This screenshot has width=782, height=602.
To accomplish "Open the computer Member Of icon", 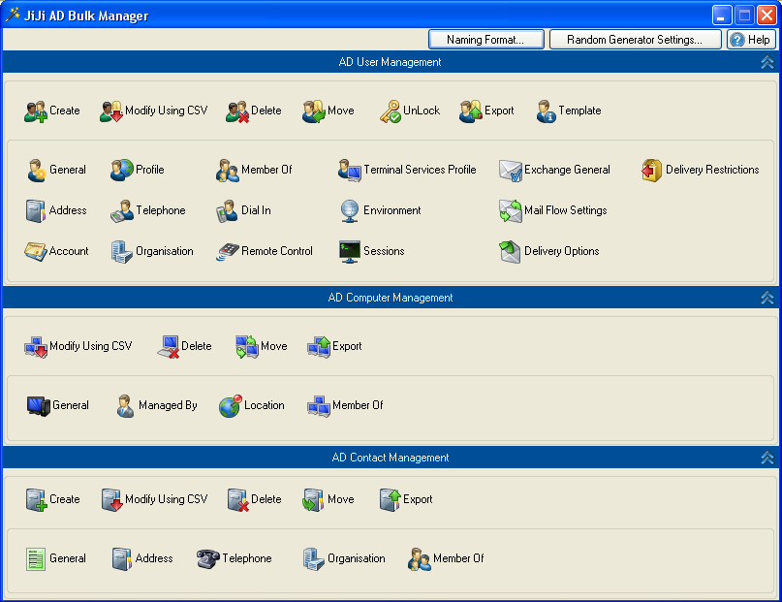I will pyautogui.click(x=319, y=406).
